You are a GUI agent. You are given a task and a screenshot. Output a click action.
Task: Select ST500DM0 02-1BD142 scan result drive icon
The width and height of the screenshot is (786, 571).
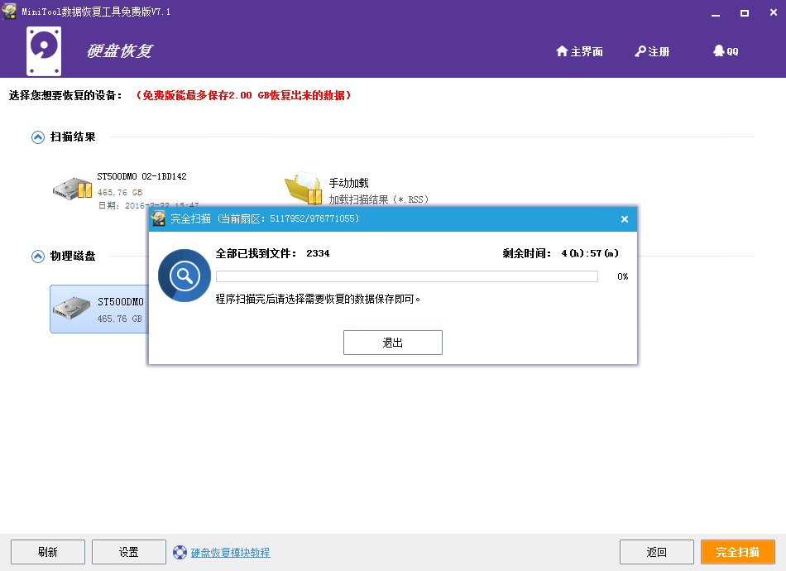[x=72, y=189]
